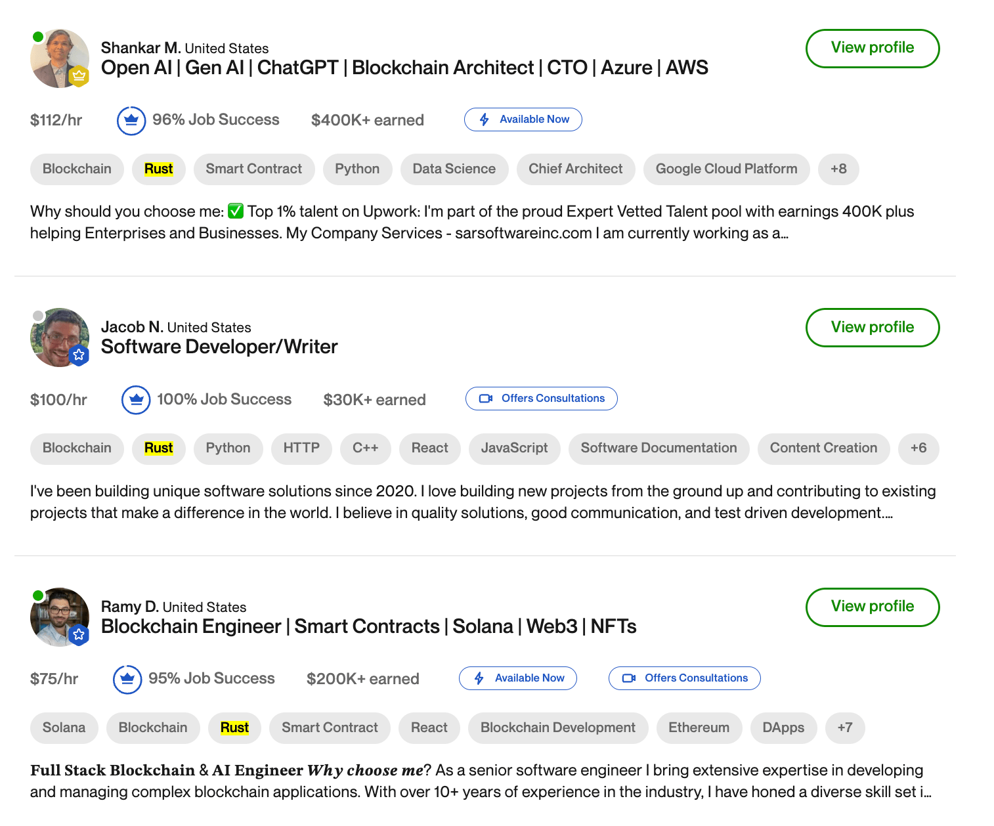Image resolution: width=994 pixels, height=826 pixels.
Task: Expand Jacob's +6 more skills
Action: (x=918, y=448)
